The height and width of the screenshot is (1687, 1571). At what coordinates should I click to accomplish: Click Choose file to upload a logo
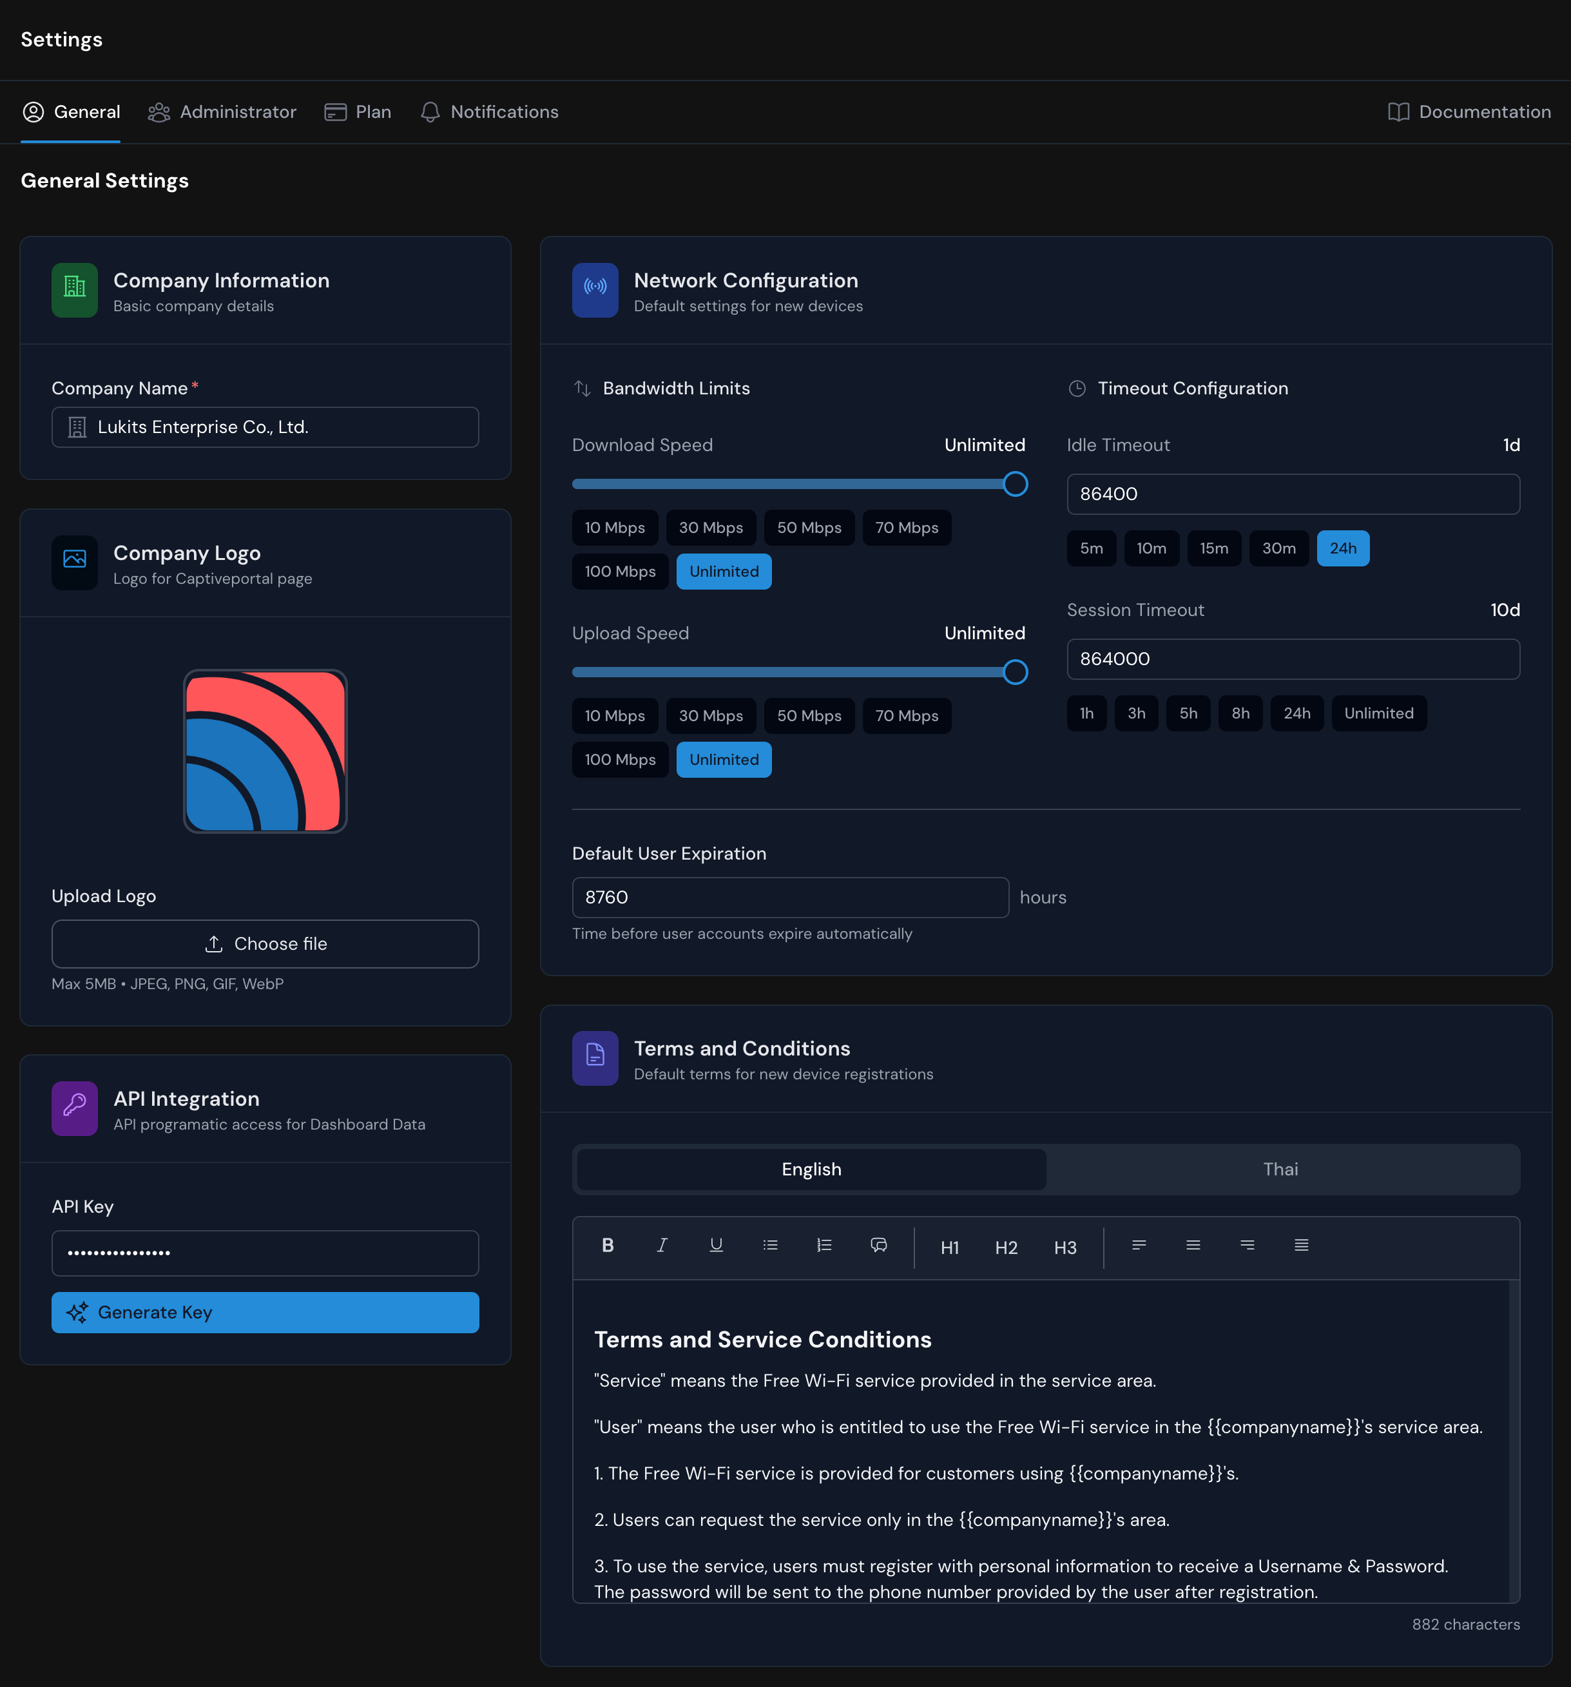(x=265, y=943)
